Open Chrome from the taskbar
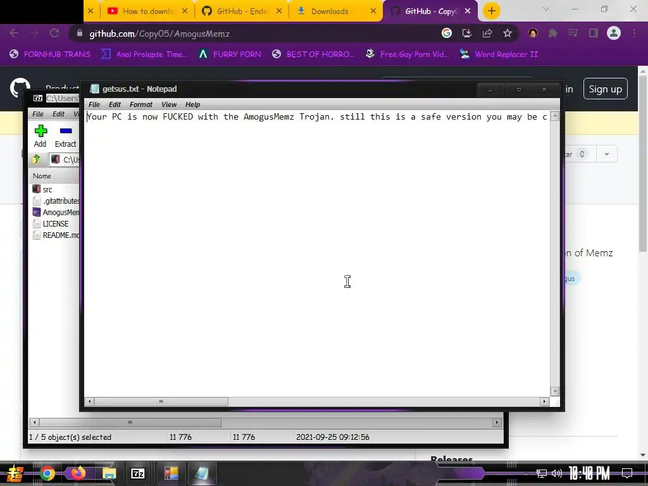The width and height of the screenshot is (648, 486). click(47, 473)
